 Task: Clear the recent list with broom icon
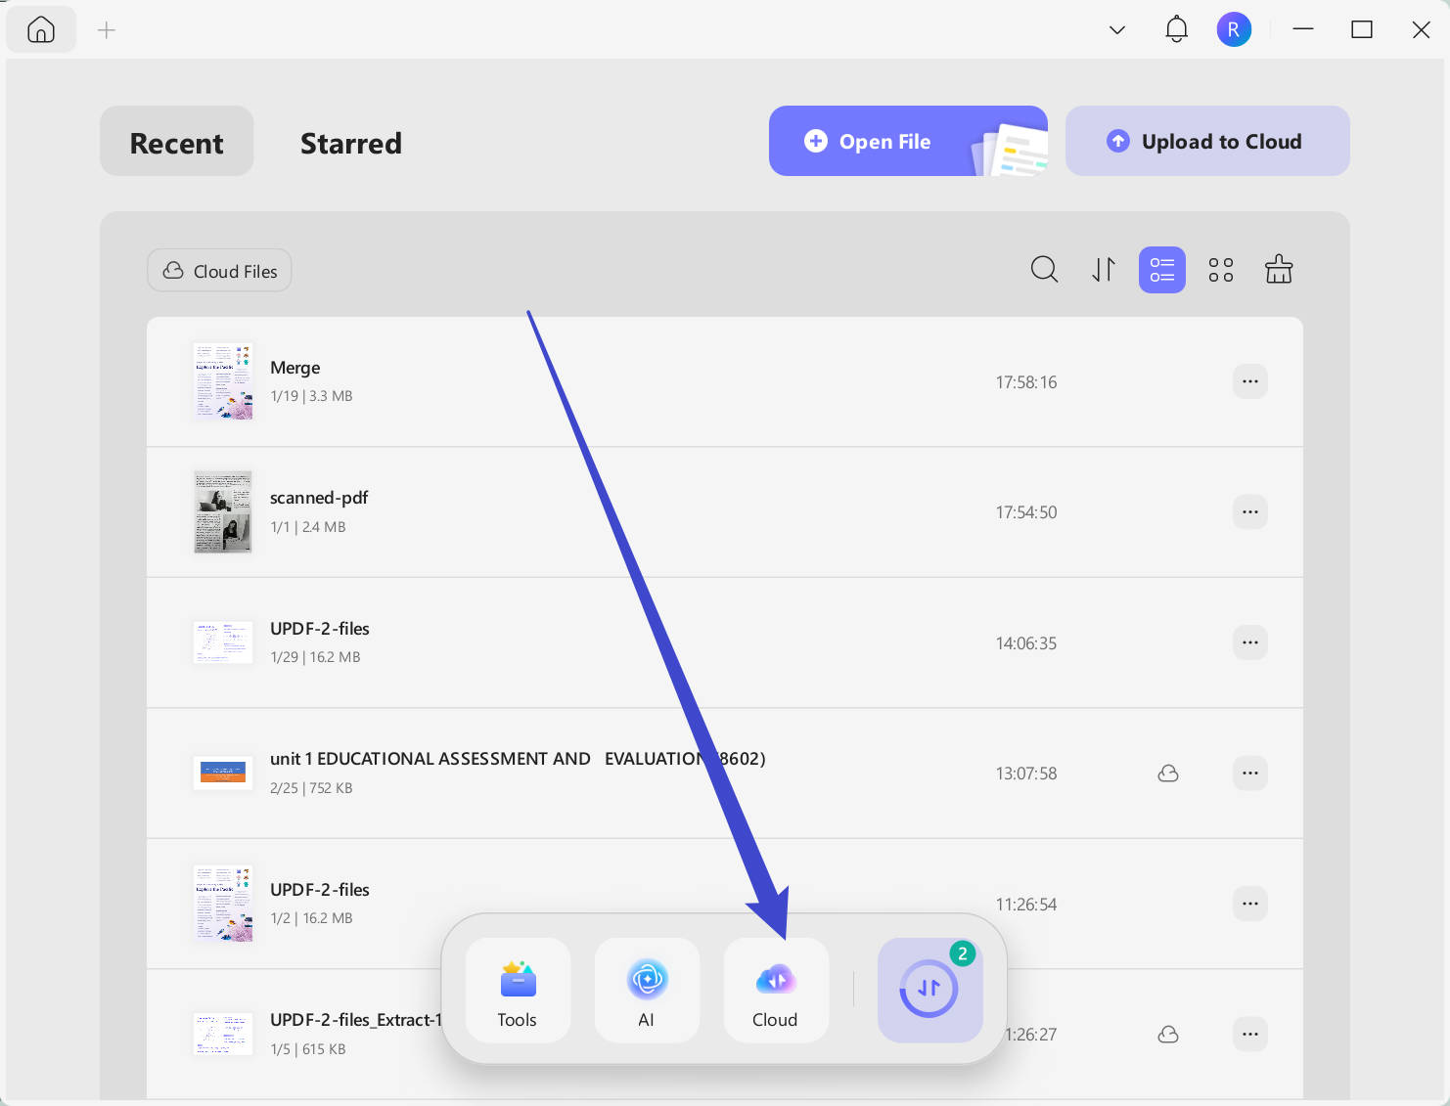[1279, 269]
